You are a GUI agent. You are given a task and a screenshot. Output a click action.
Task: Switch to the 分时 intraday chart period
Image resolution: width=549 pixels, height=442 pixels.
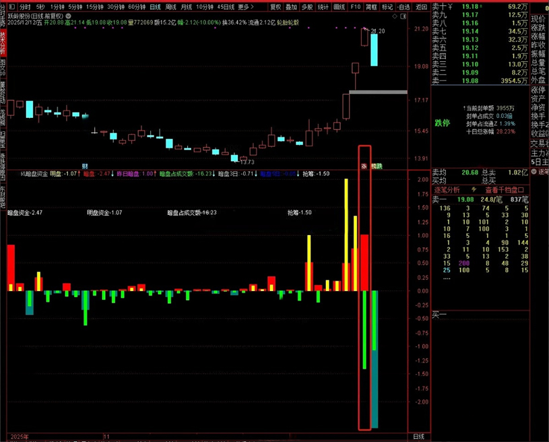point(25,7)
